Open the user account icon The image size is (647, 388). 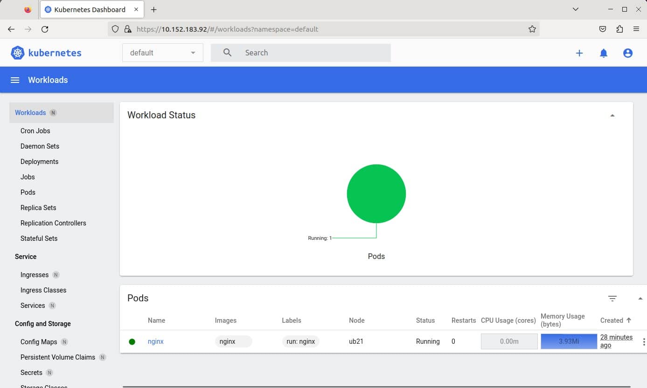click(x=628, y=53)
